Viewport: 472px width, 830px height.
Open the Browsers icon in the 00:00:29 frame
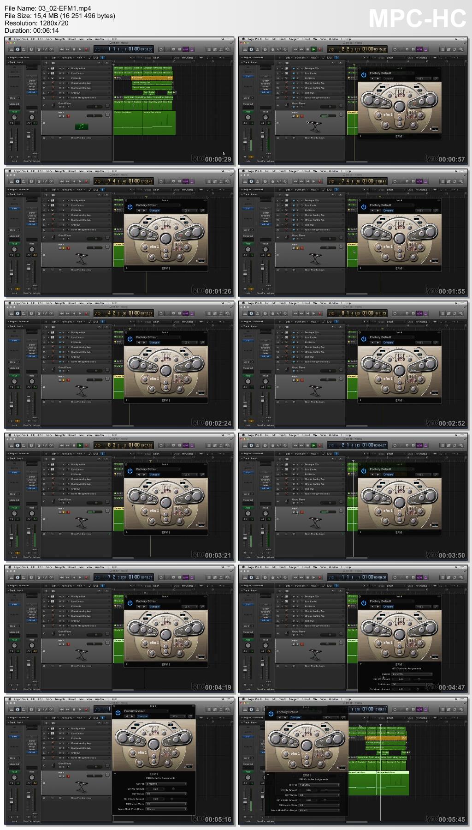227,49
